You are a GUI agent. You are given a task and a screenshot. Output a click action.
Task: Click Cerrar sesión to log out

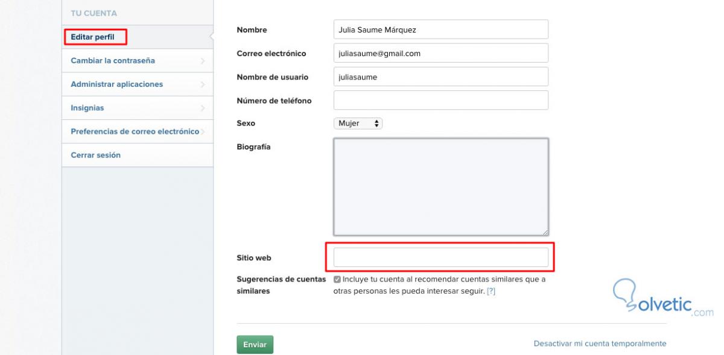click(95, 155)
